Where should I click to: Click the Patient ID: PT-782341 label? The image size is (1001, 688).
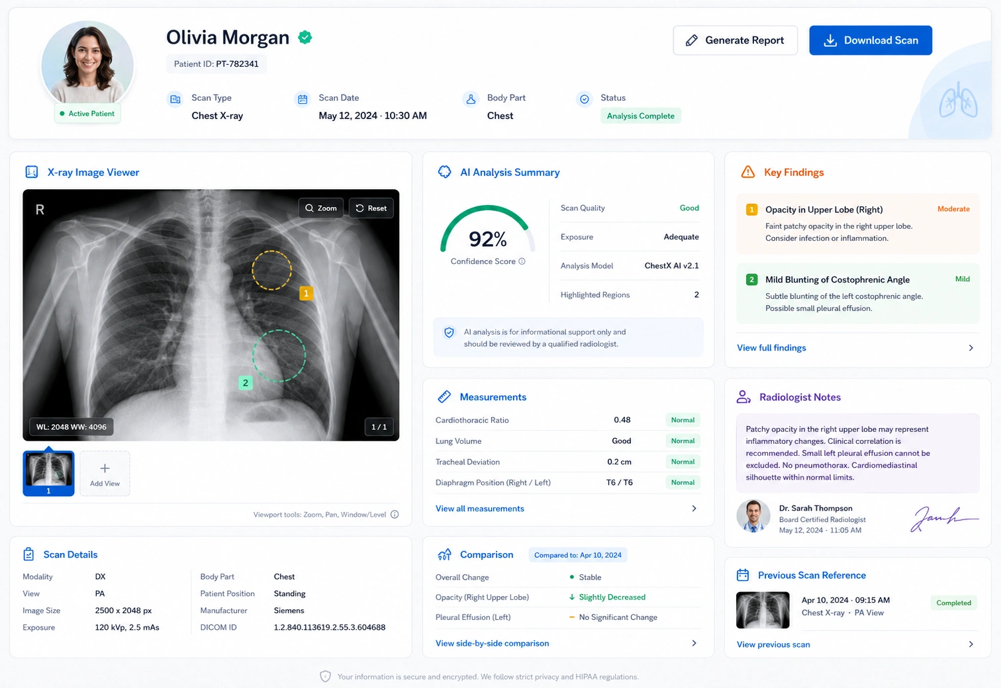click(x=216, y=64)
